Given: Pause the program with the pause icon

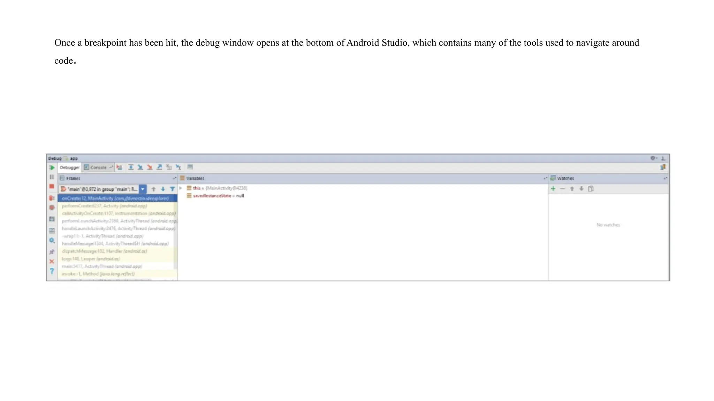Looking at the screenshot, I should tap(52, 177).
